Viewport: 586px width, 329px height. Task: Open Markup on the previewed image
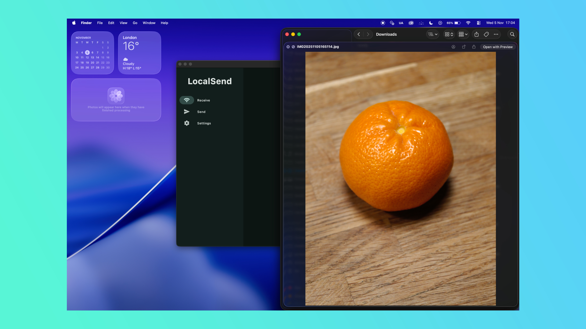(454, 47)
